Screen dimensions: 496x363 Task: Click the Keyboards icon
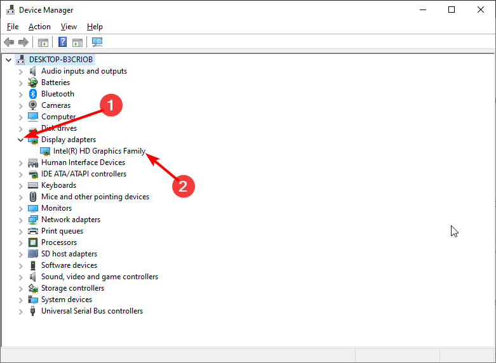coord(33,185)
